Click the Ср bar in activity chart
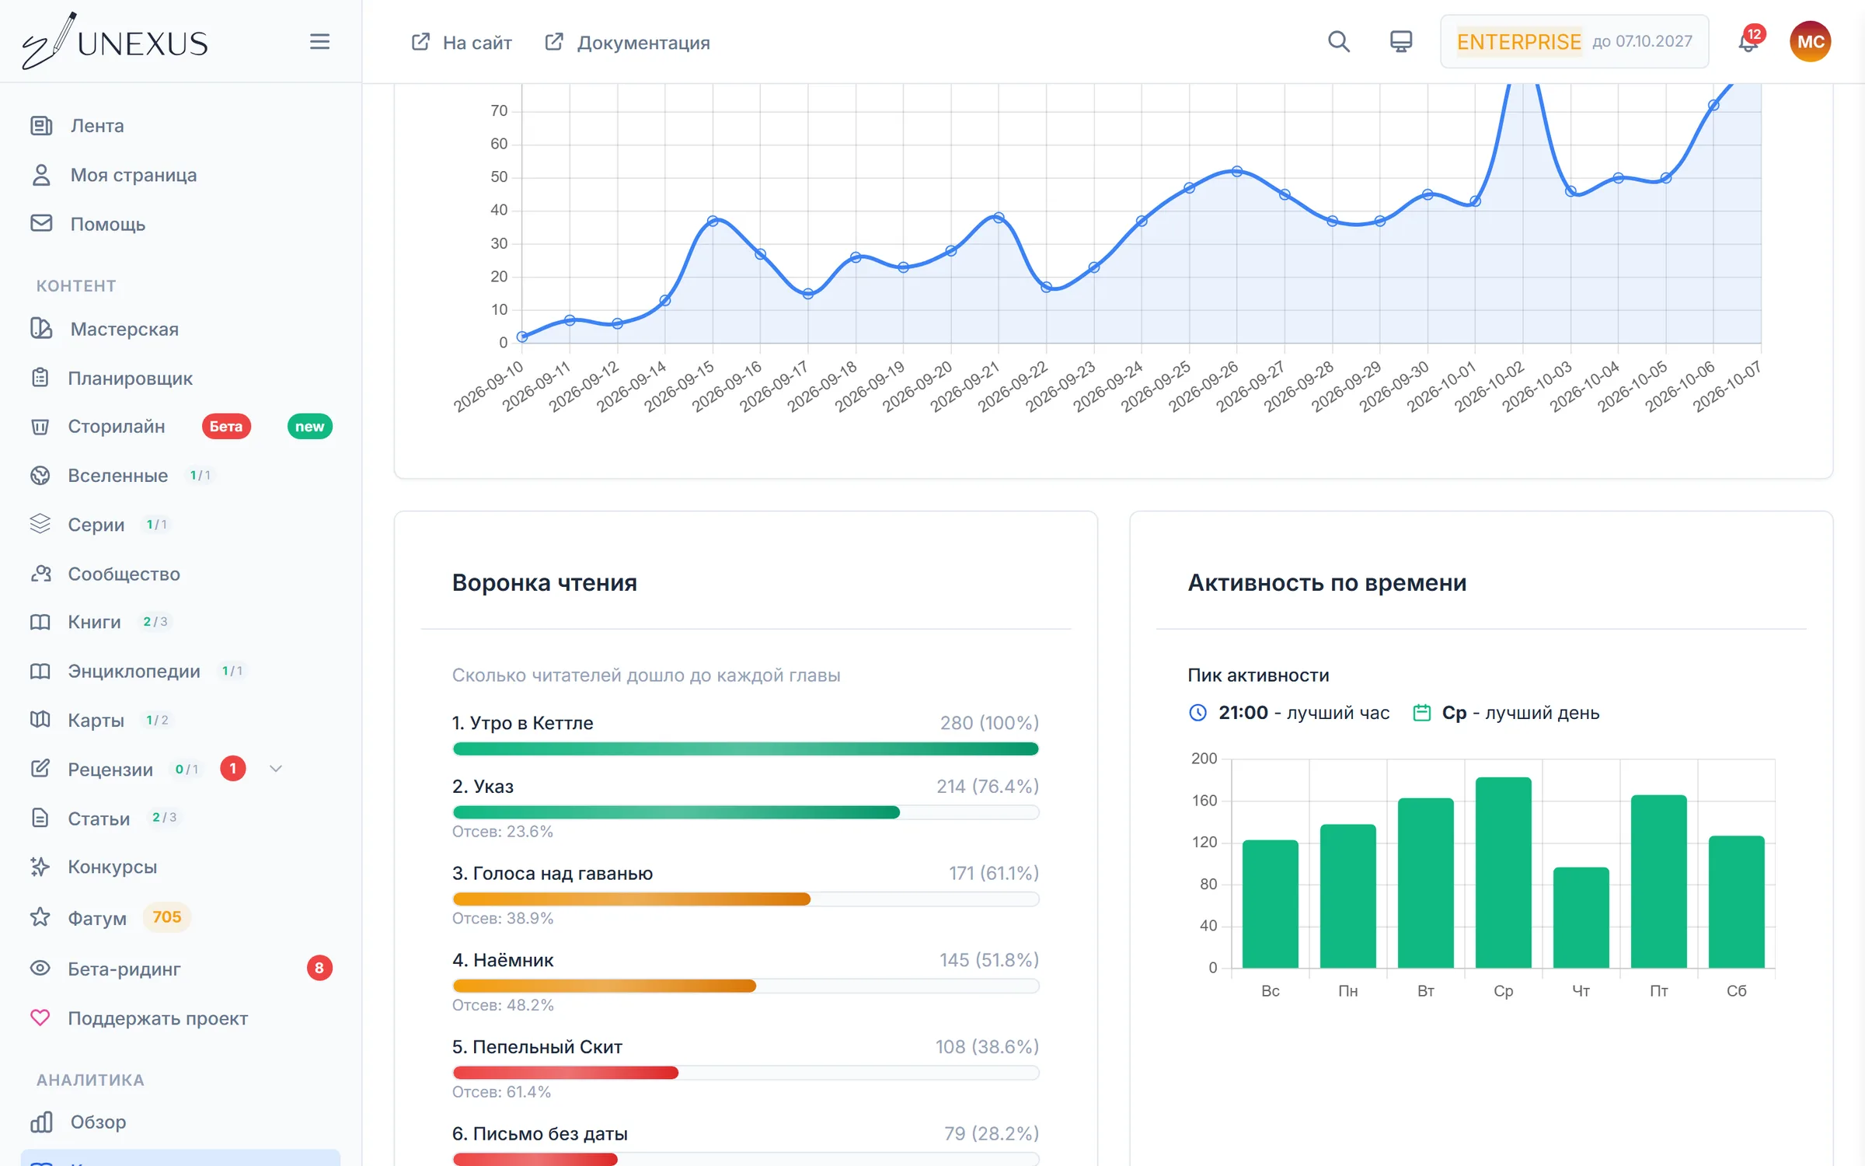 (1503, 872)
